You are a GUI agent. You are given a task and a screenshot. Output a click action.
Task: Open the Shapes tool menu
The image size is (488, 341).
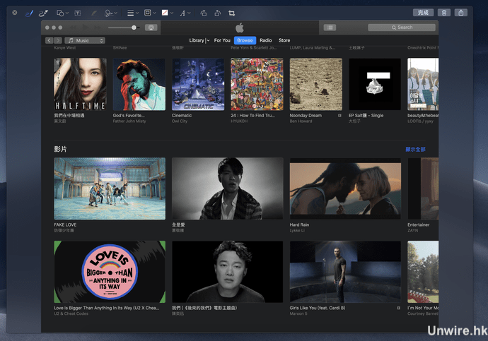pyautogui.click(x=62, y=13)
